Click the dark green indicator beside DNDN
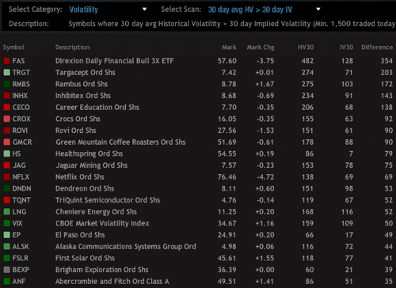Image resolution: width=396 pixels, height=288 pixels. (7, 188)
